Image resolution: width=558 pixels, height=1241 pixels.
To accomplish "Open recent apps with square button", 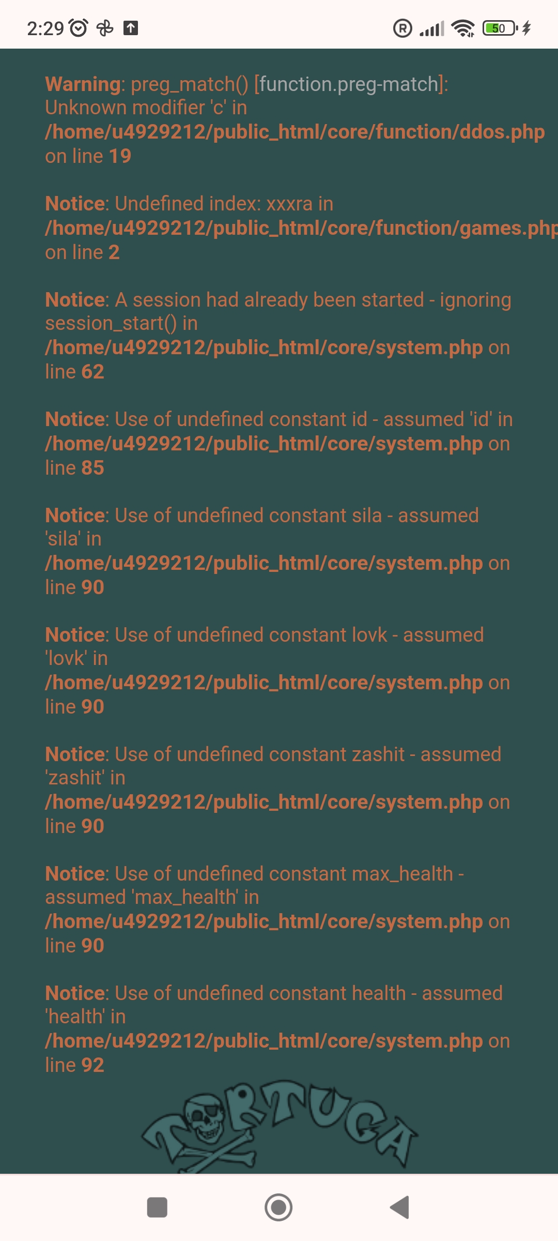I will click(157, 1207).
